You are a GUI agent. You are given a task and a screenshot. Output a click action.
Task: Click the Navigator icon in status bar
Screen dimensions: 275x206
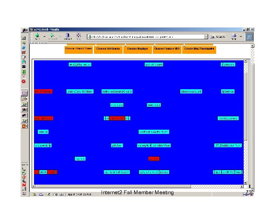pyautogui.click(x=34, y=194)
